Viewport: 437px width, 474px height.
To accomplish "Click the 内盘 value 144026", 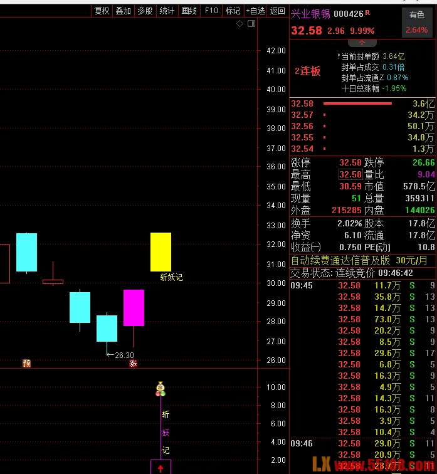I will [420, 210].
